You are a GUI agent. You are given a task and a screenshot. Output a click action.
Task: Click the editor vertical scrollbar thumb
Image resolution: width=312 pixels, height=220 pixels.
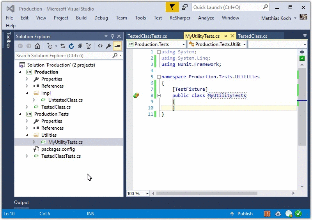tap(302, 107)
